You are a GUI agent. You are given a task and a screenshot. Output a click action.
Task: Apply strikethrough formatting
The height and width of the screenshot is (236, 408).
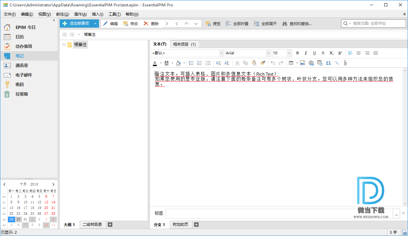click(323, 53)
